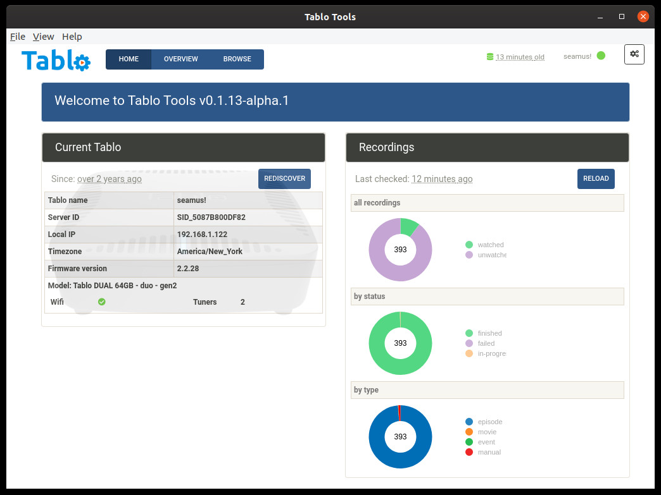Screen dimensions: 661x495
Task: Toggle the episode legend entry
Action: coord(489,422)
